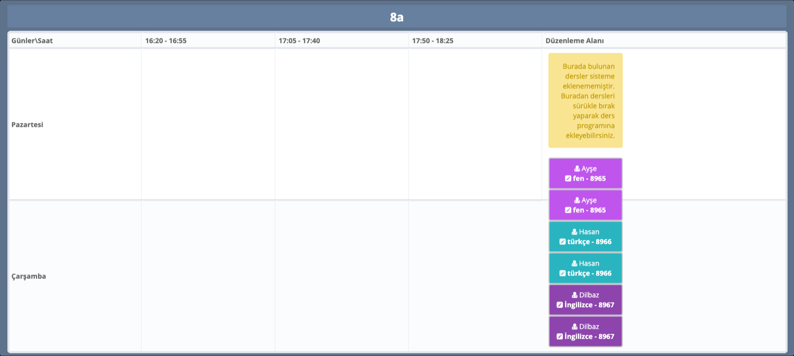Select the upper Dilbaz İngilizce lesson card
This screenshot has width=794, height=356.
[585, 300]
